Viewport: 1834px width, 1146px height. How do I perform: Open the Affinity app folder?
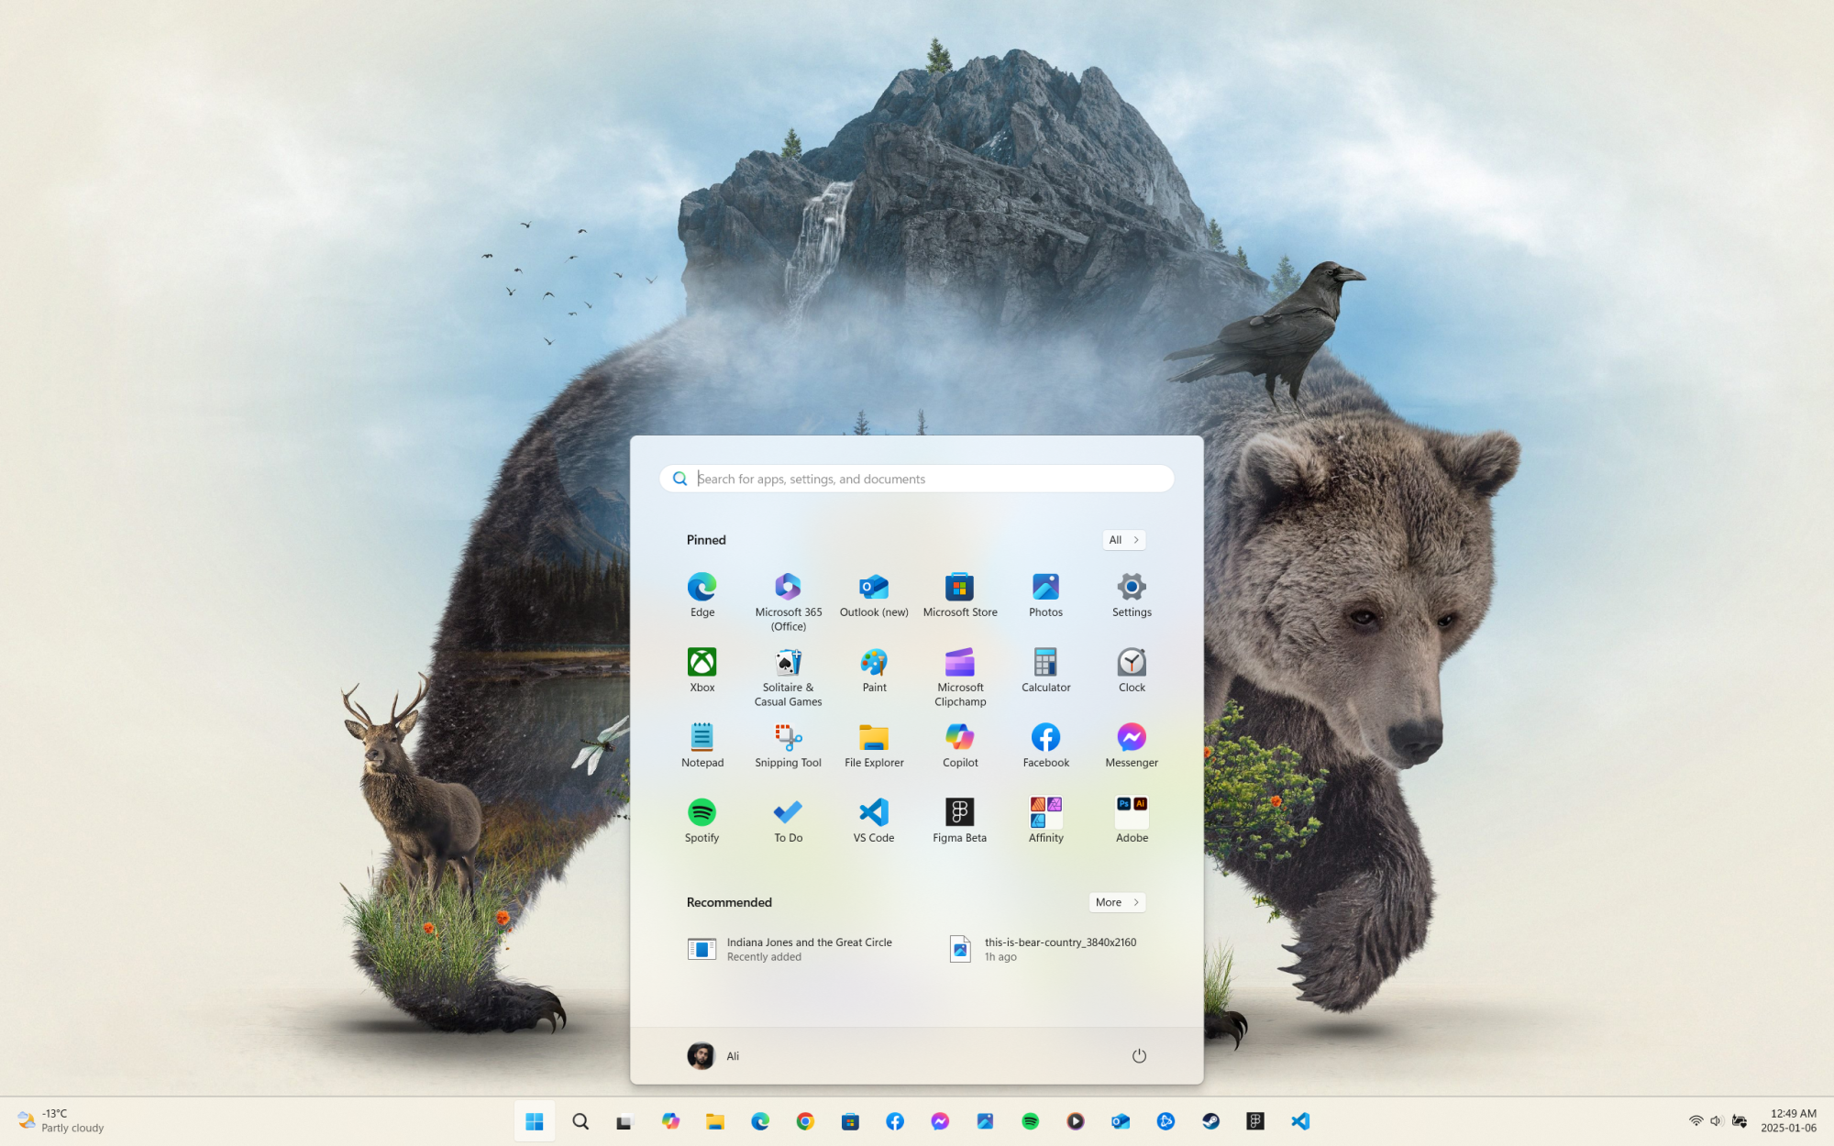[x=1045, y=820]
